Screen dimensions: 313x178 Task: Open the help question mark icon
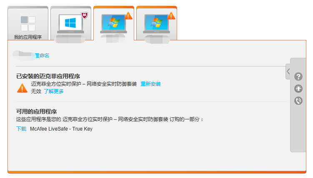tap(298, 77)
